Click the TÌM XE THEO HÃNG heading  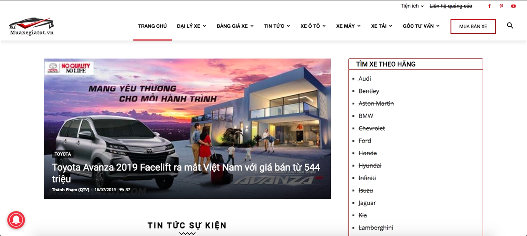tap(386, 64)
